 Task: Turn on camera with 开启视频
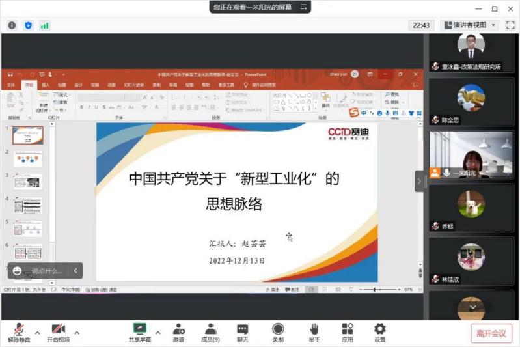(x=58, y=332)
